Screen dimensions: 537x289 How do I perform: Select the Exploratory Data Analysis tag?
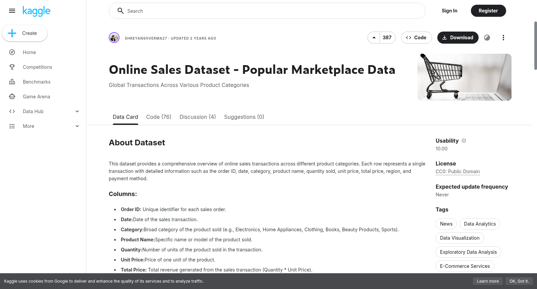click(x=468, y=252)
